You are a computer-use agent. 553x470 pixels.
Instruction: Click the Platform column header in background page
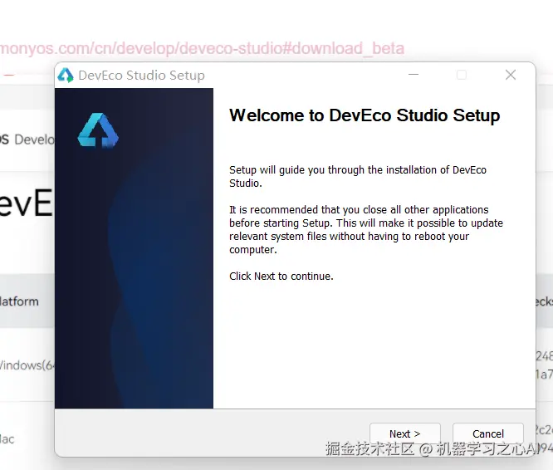tap(19, 301)
